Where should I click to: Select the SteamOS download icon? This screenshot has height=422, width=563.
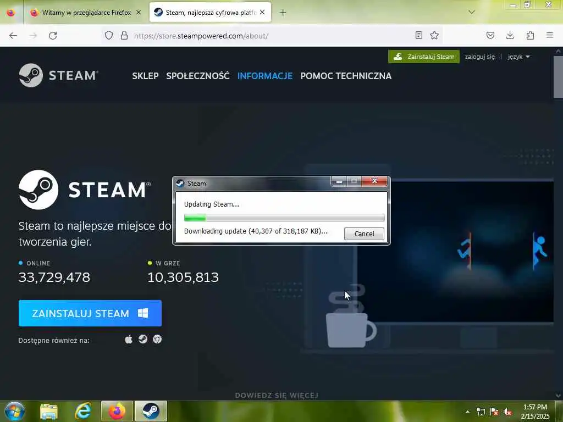[143, 339]
